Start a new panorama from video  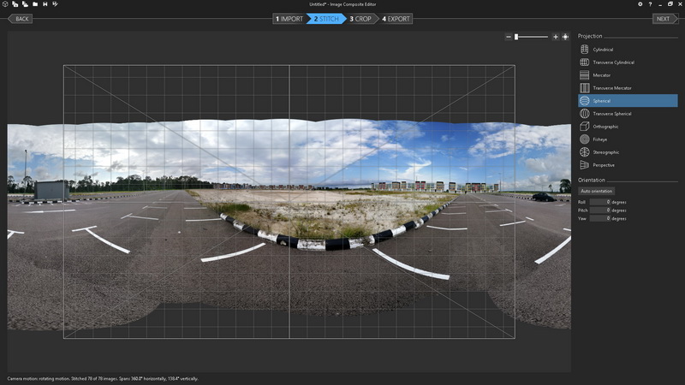click(26, 4)
